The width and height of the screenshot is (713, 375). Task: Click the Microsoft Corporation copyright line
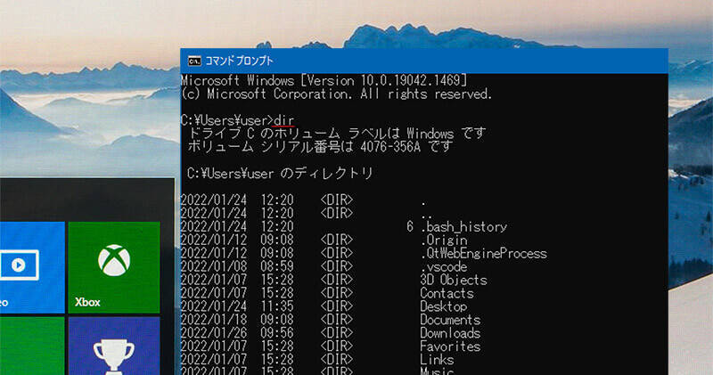pos(337,94)
